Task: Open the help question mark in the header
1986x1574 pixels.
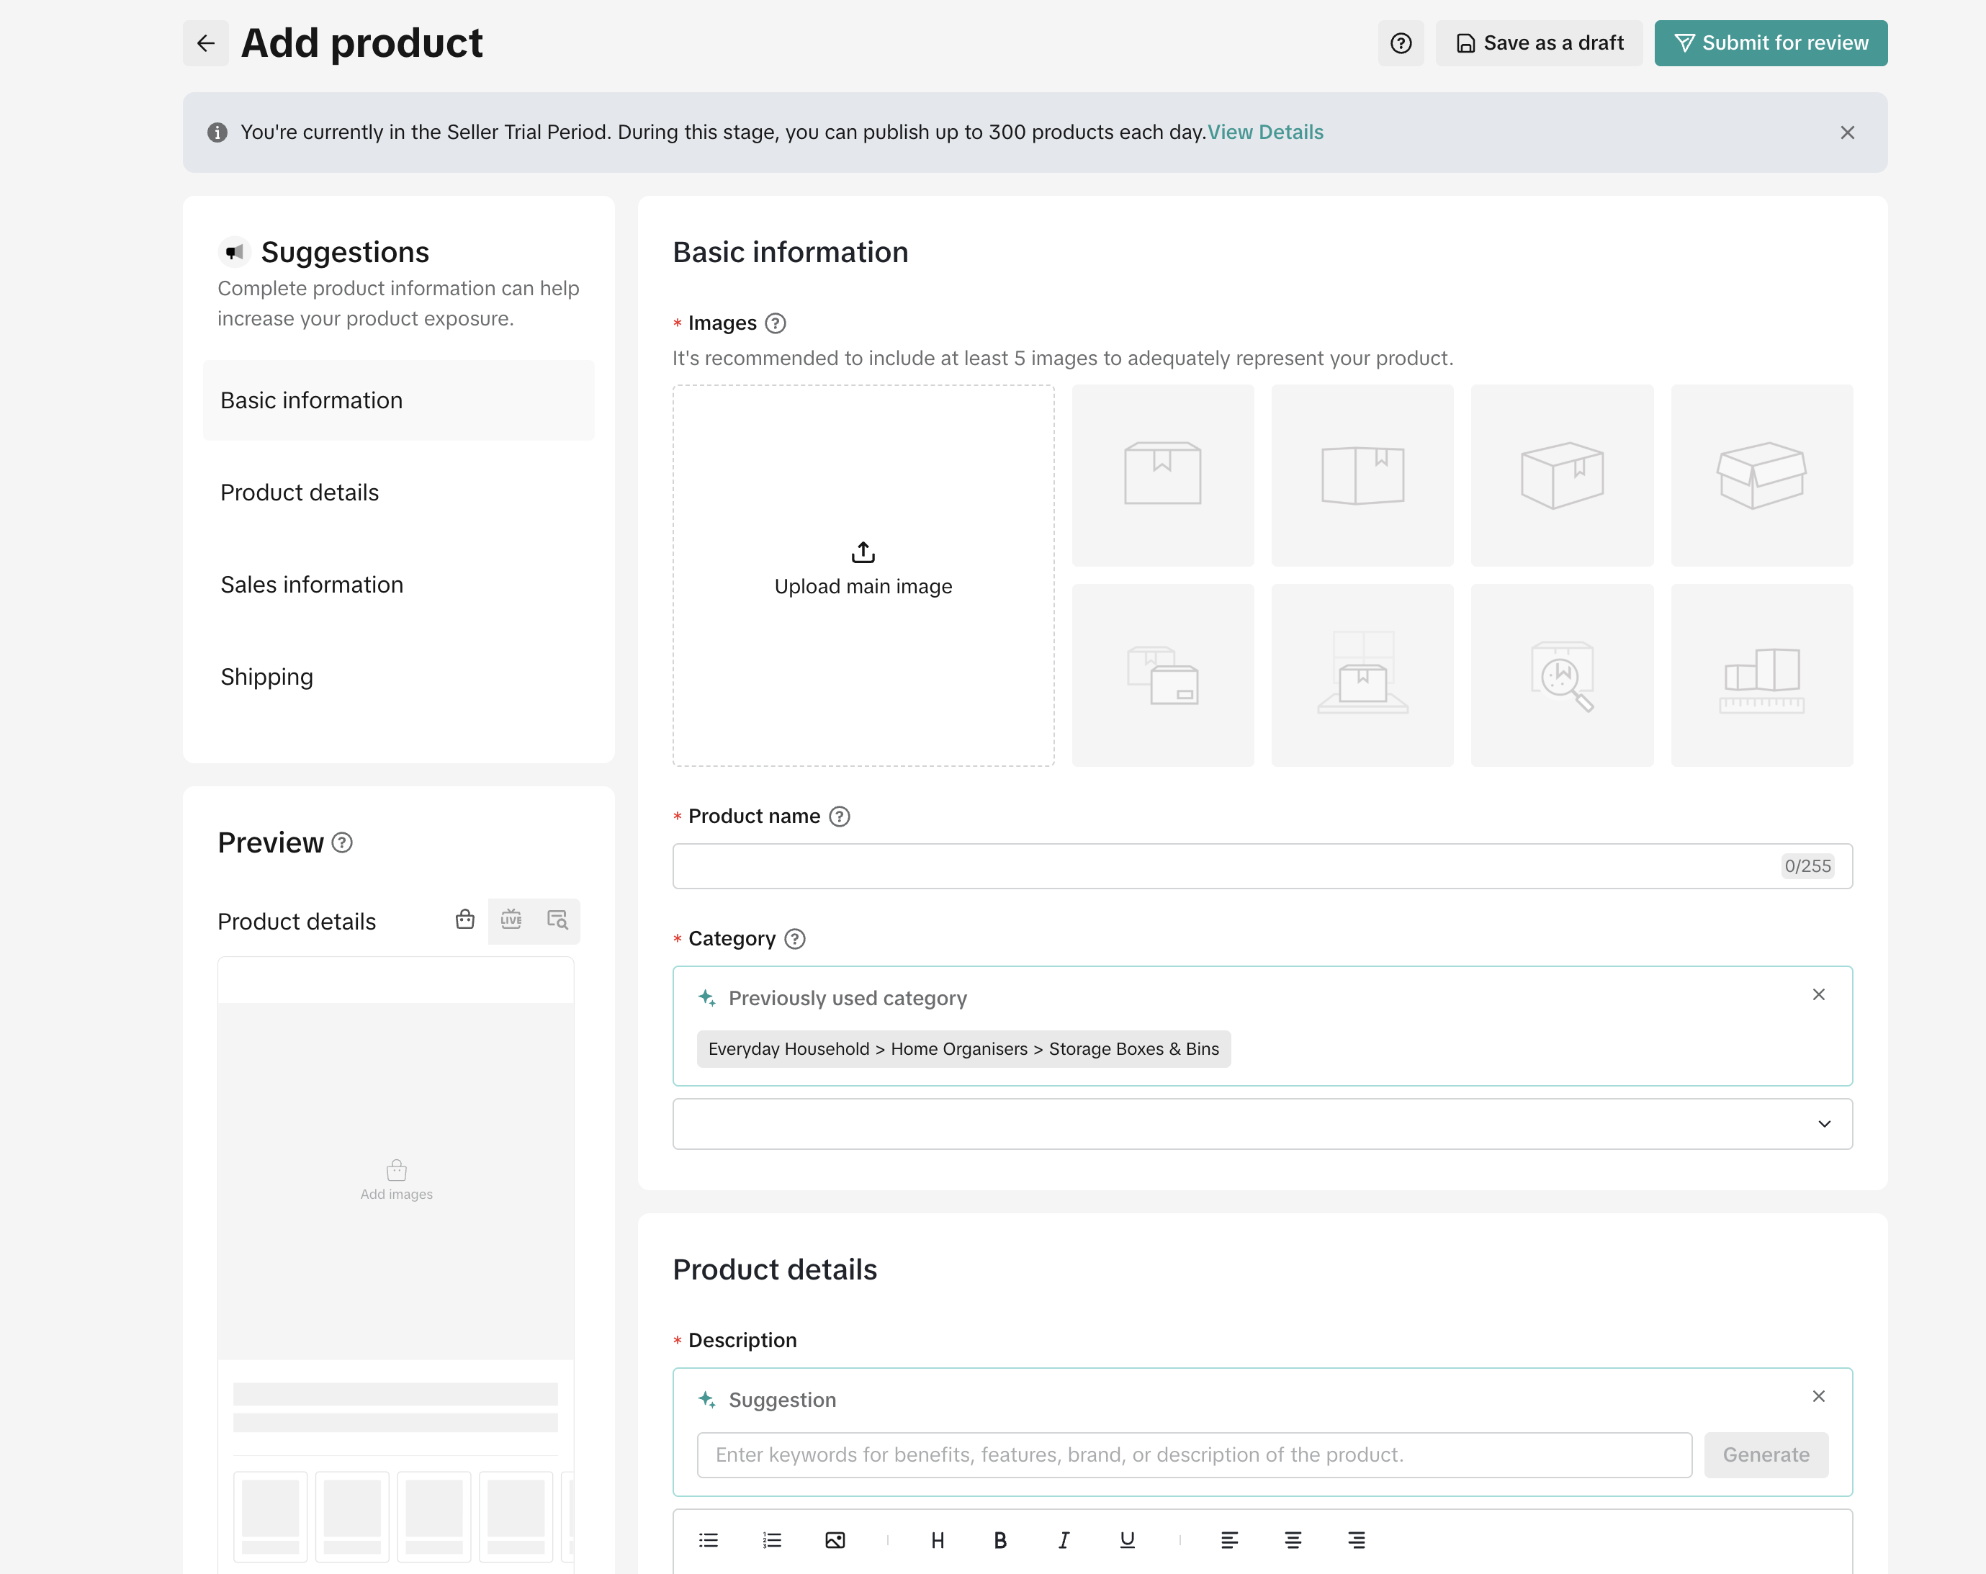Action: point(1400,43)
